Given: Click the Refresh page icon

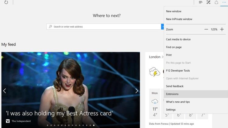Looking at the screenshot, I should tap(6, 2).
